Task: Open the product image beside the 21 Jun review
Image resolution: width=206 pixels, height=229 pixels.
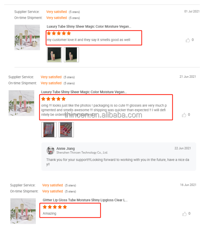Action: pyautogui.click(x=21, y=103)
